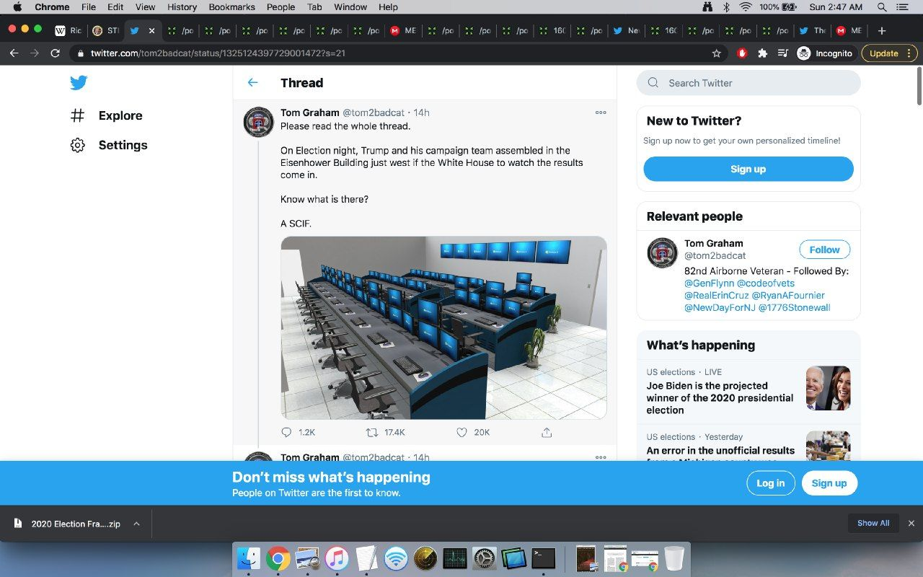Image resolution: width=923 pixels, height=577 pixels.
Task: Click Sign up in the New to Twitter box
Action: (x=748, y=169)
